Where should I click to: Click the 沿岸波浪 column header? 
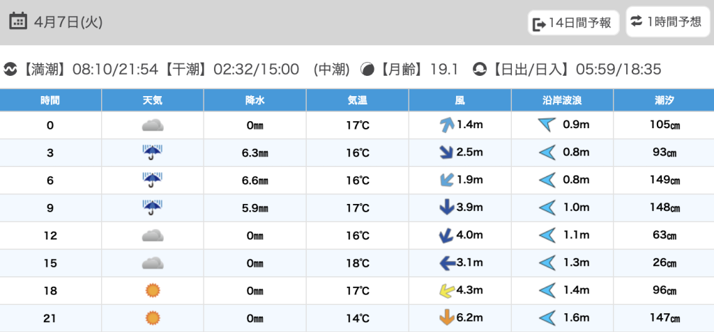pos(562,100)
